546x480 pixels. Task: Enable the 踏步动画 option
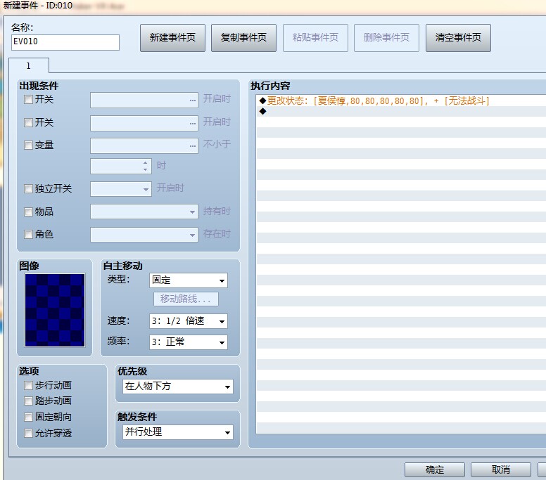tap(28, 401)
